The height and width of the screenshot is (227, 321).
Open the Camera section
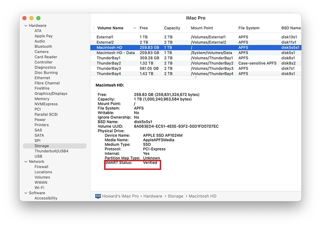click(41, 52)
